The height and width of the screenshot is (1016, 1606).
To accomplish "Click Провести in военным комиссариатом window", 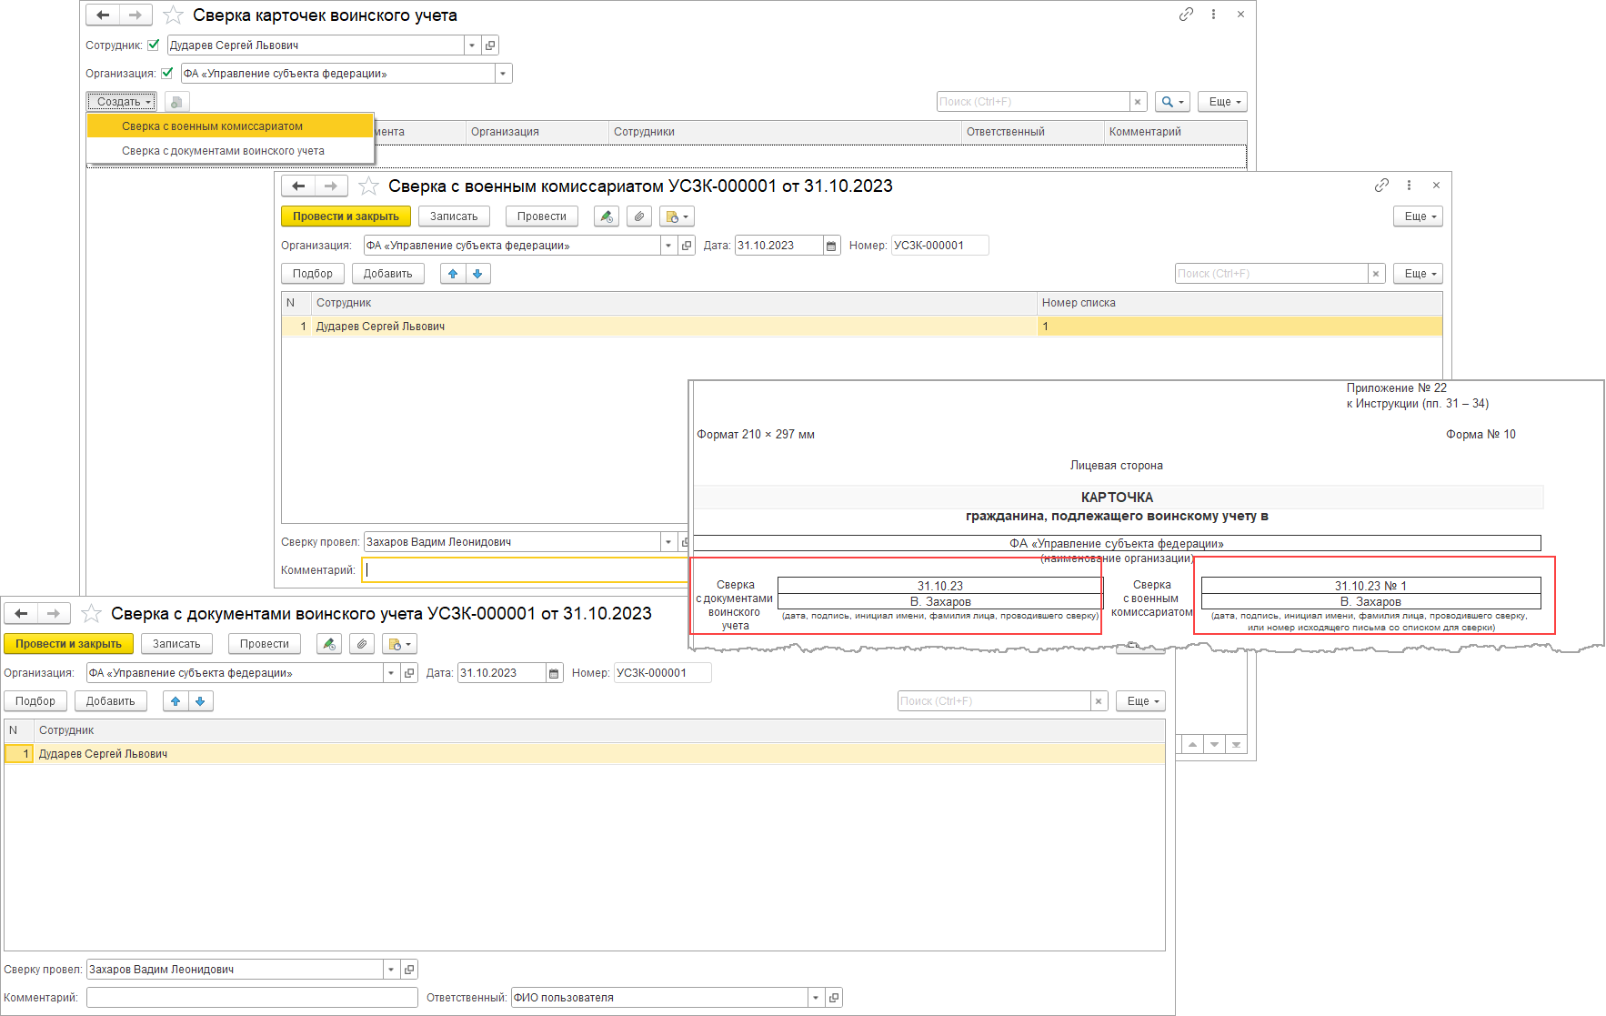I will tap(542, 216).
